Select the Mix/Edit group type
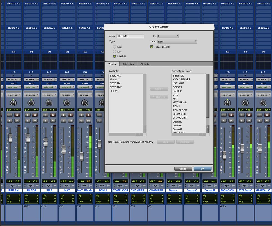Screen dimensions: 272x226 click(x=114, y=56)
